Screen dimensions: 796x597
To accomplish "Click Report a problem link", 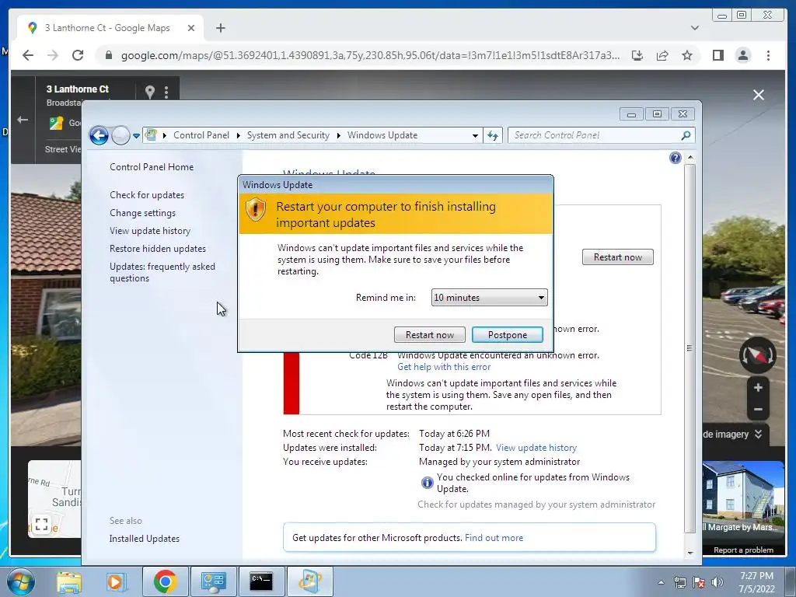I will coord(743,550).
